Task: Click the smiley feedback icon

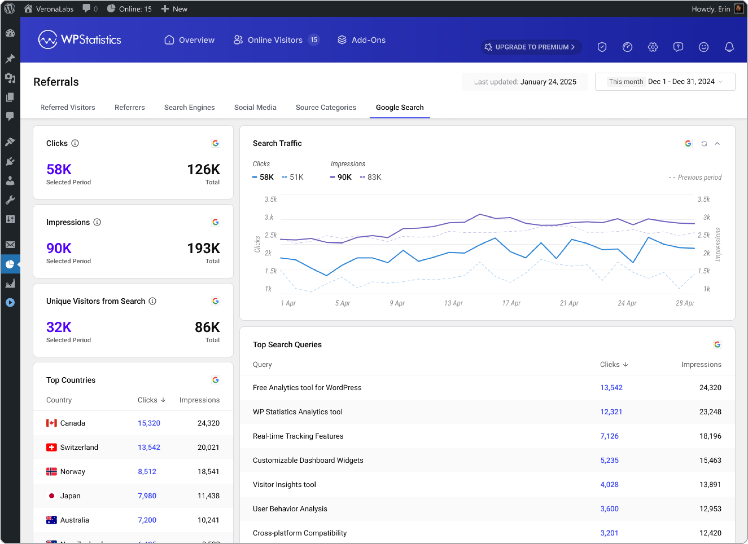Action: tap(703, 47)
